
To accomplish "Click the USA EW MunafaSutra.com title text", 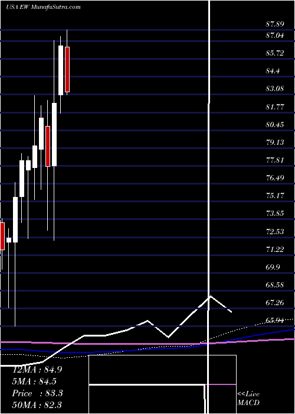I will tap(43, 7).
